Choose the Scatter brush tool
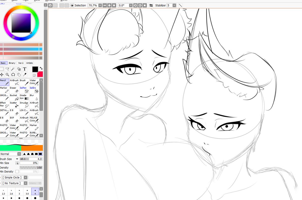This screenshot has height=200, width=302. 14,105
